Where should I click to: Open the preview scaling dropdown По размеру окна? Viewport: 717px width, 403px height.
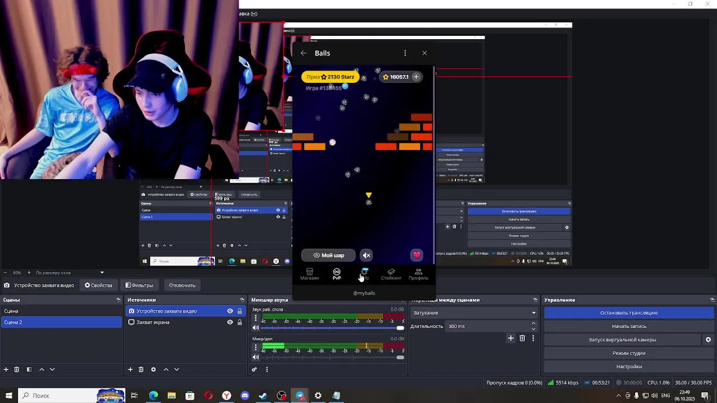point(70,273)
